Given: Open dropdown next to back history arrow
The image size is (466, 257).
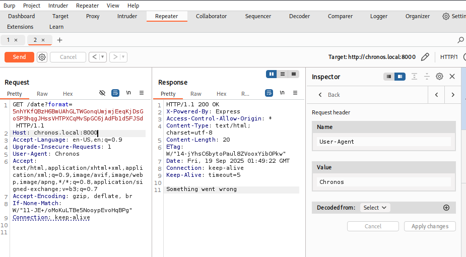Looking at the screenshot, I should (x=103, y=57).
